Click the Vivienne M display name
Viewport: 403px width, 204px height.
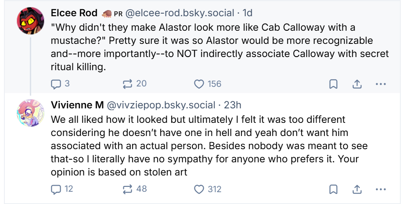[x=77, y=105]
